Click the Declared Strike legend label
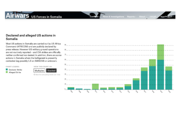The height and width of the screenshot is (114, 186). [x=15, y=70]
